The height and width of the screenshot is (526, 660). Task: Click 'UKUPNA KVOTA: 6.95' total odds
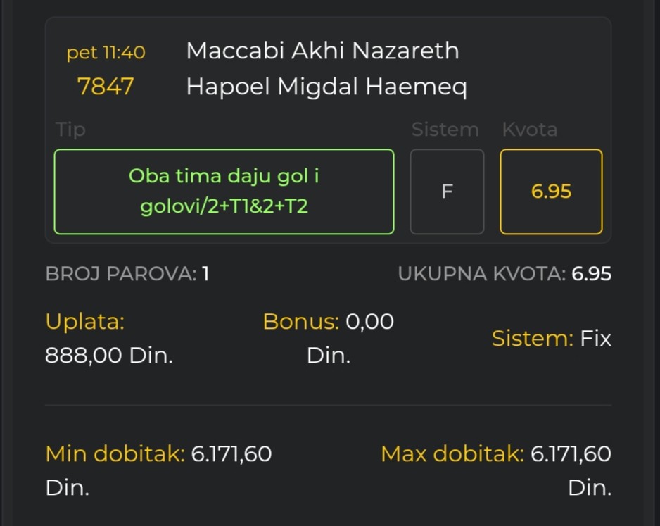pos(504,274)
